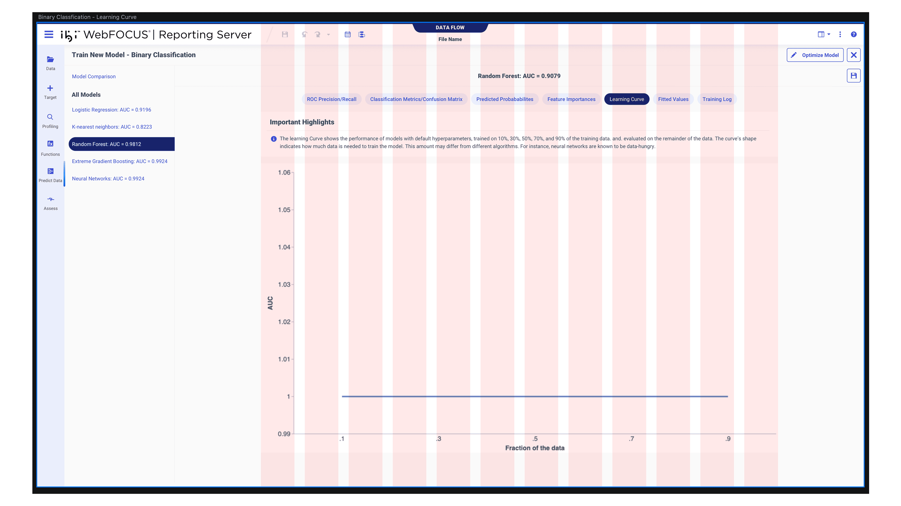The height and width of the screenshot is (506, 901).
Task: Select the Predict Data icon
Action: [50, 171]
